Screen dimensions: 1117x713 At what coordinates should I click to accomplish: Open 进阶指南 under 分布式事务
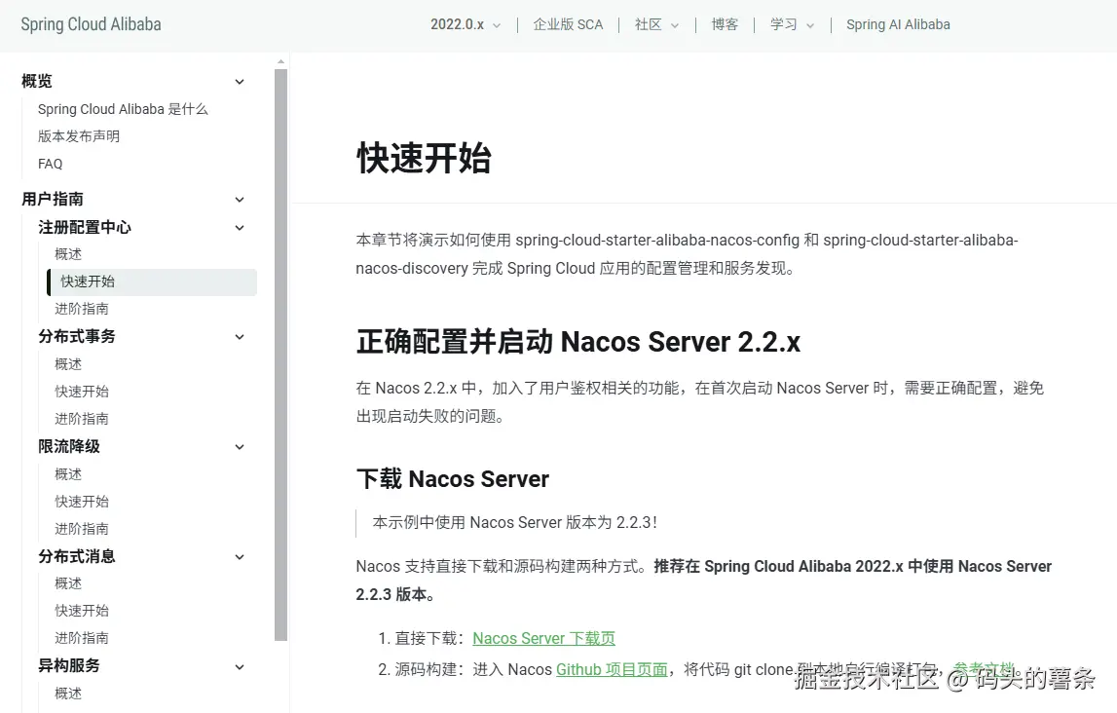pyautogui.click(x=82, y=419)
